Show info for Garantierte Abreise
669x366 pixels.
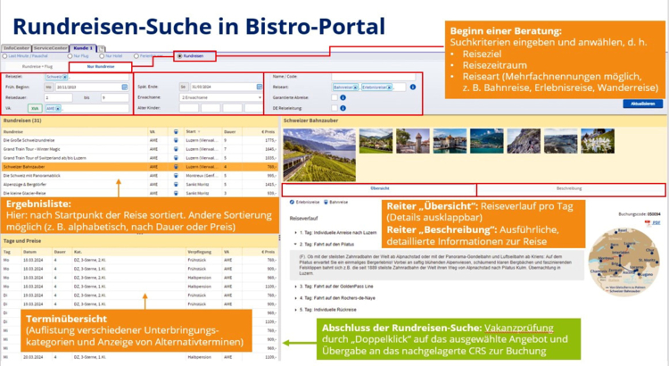coord(343,97)
